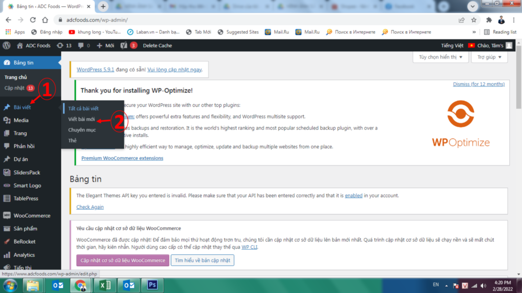Click Trang chủ submenu item
522x293 pixels.
16,77
